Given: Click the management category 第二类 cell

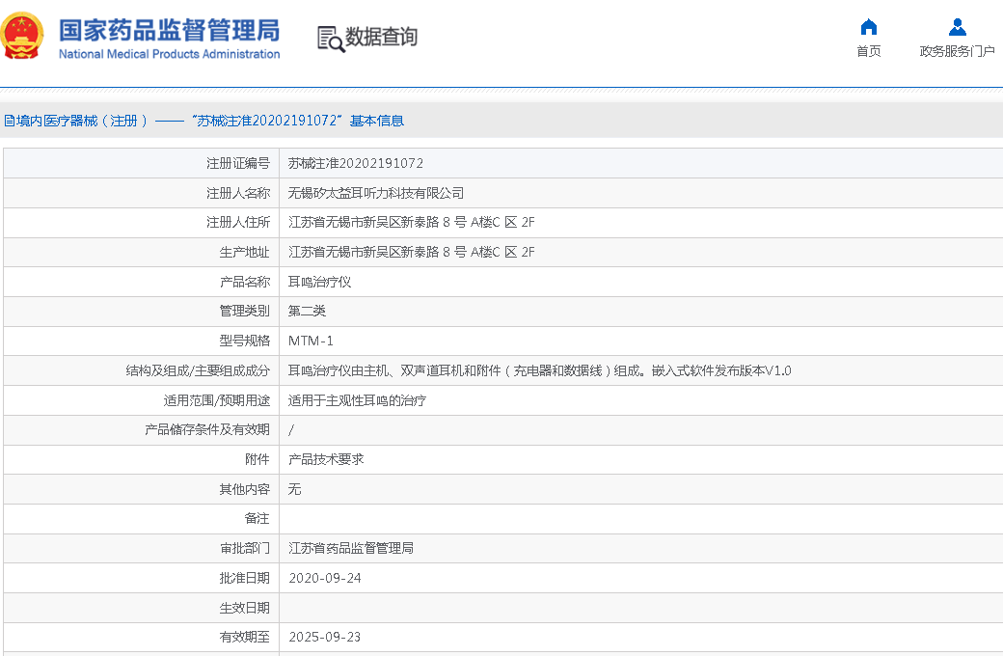Looking at the screenshot, I should [x=308, y=311].
